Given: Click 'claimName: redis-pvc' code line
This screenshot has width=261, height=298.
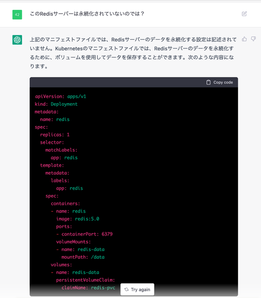Looking at the screenshot, I should [88, 288].
